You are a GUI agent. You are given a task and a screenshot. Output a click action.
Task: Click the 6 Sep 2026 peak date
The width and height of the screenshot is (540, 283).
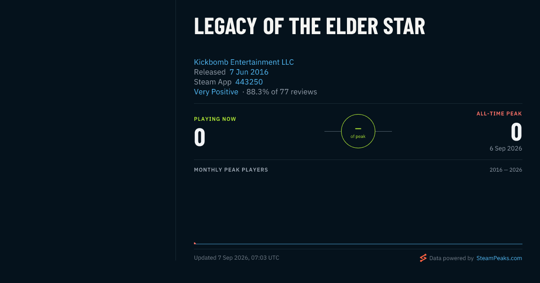tap(506, 148)
